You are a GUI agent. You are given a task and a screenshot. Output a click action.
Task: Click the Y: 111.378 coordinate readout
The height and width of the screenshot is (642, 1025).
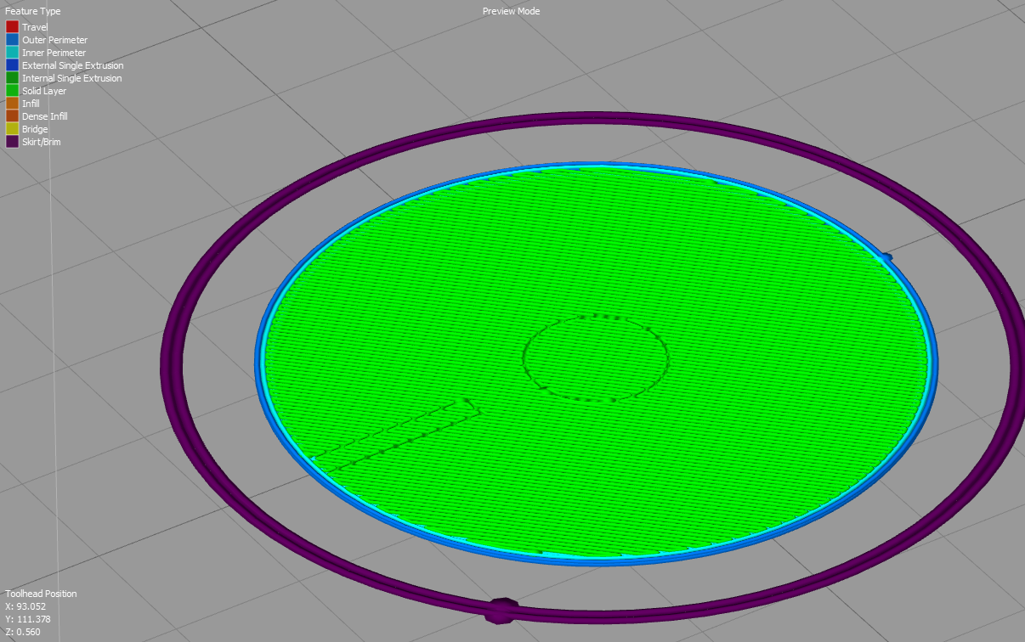click(27, 619)
